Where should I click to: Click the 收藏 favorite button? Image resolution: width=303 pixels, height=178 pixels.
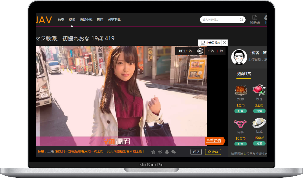pos(213,152)
